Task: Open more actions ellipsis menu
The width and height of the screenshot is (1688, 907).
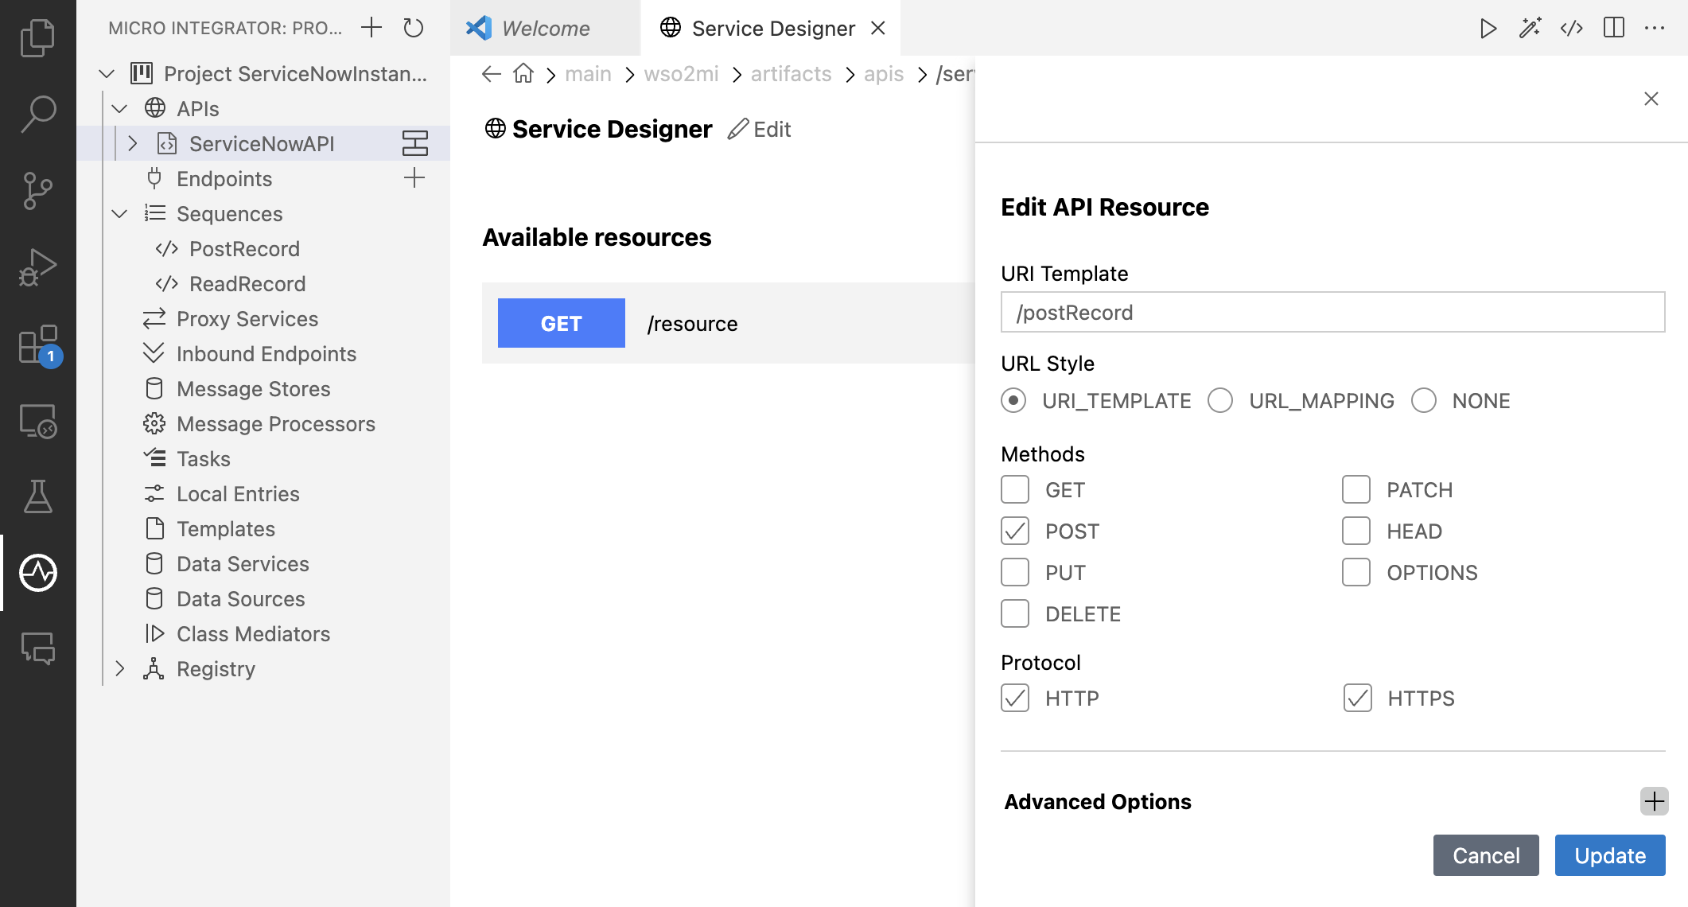Action: [x=1655, y=28]
